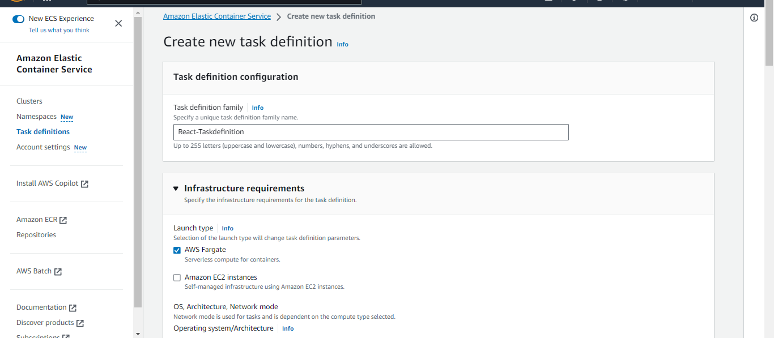This screenshot has height=338, width=774.
Task: Click the external-link icon beside Install AWS Copilot
Action: point(84,184)
